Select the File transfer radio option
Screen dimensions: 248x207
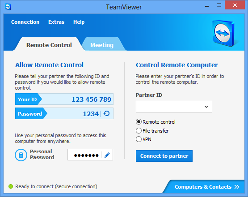click(x=139, y=131)
